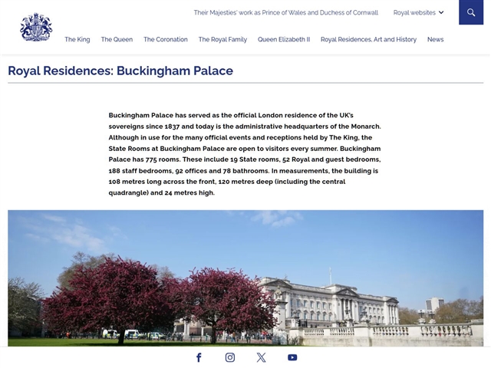Open Queen Elizabeth II menu

pyautogui.click(x=284, y=39)
